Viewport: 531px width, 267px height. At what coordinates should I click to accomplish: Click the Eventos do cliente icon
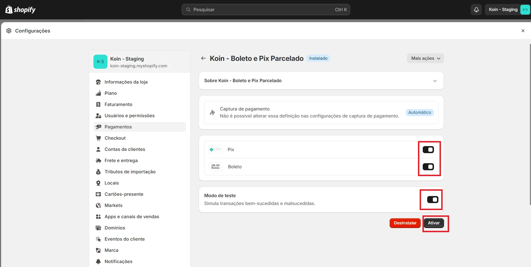pos(98,239)
